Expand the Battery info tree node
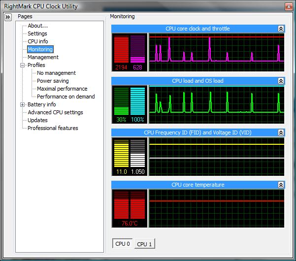296x261 pixels. [22, 104]
